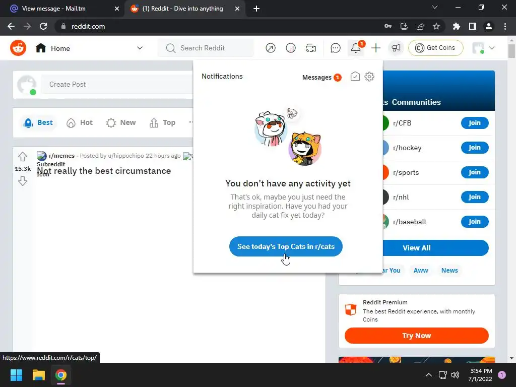Open Messages in notifications panel
516x387 pixels.
321,77
